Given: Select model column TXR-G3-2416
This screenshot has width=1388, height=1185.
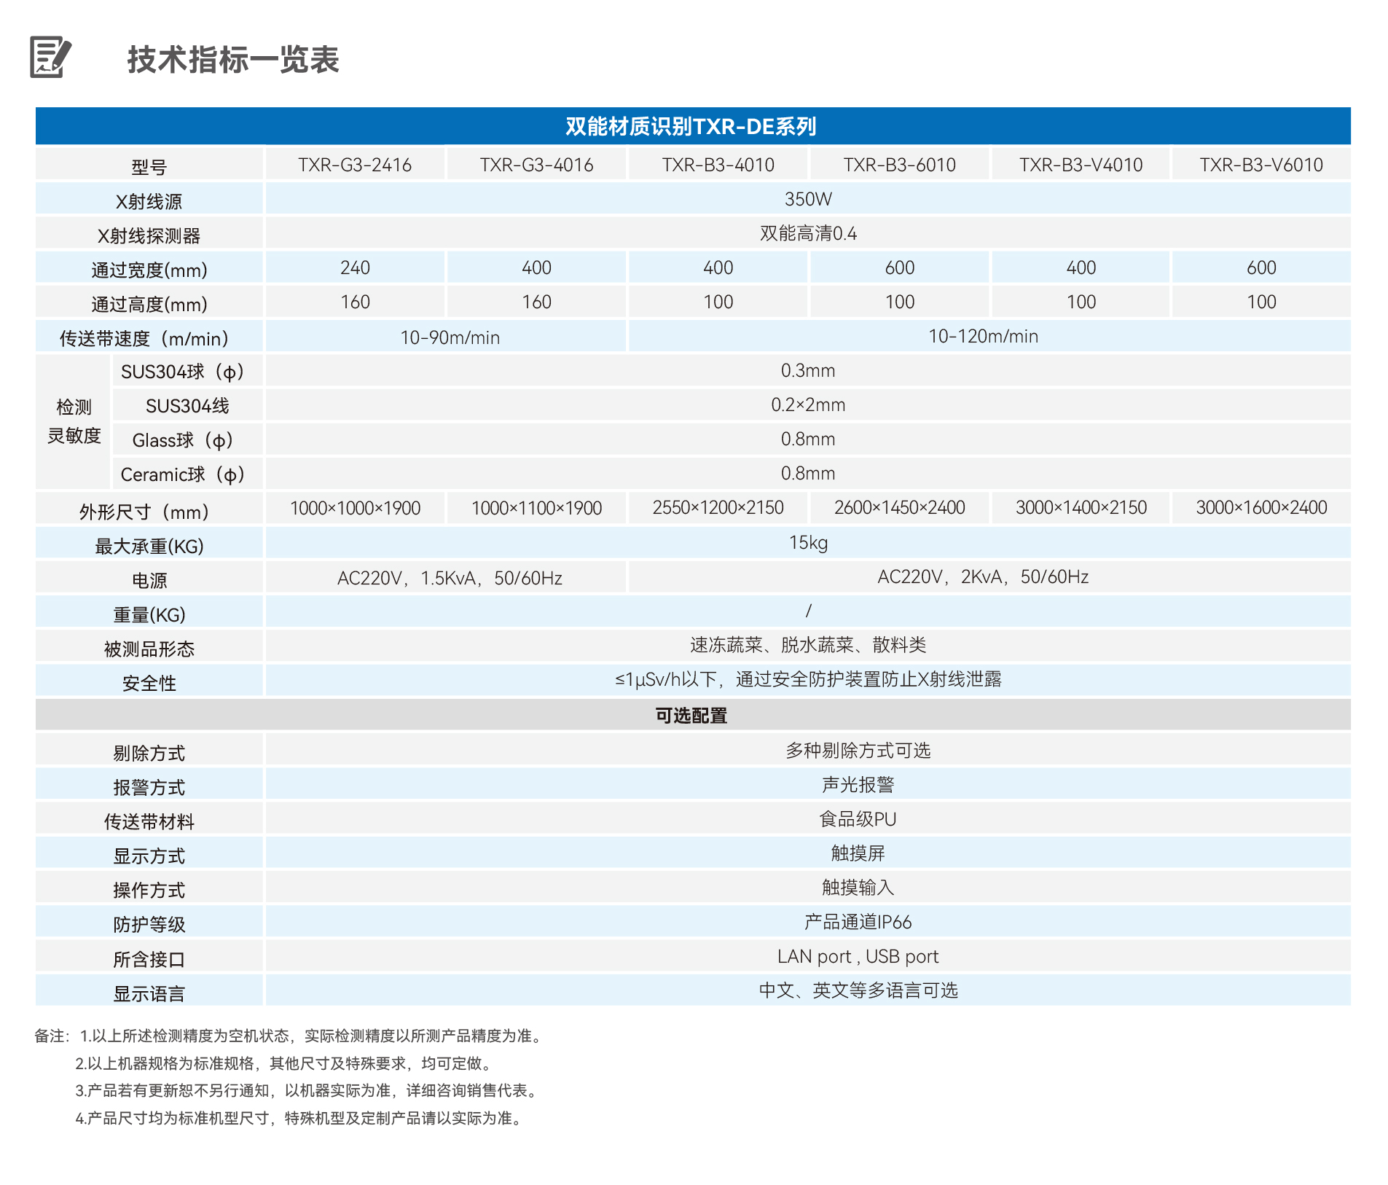Looking at the screenshot, I should click(355, 164).
